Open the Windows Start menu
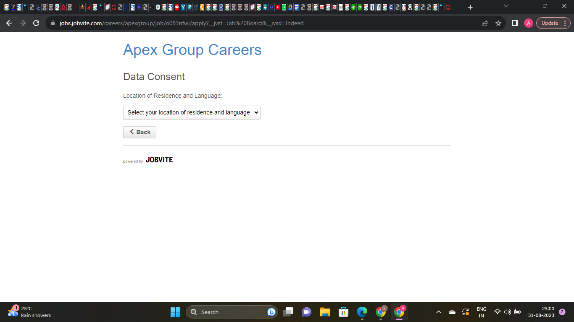 point(175,312)
